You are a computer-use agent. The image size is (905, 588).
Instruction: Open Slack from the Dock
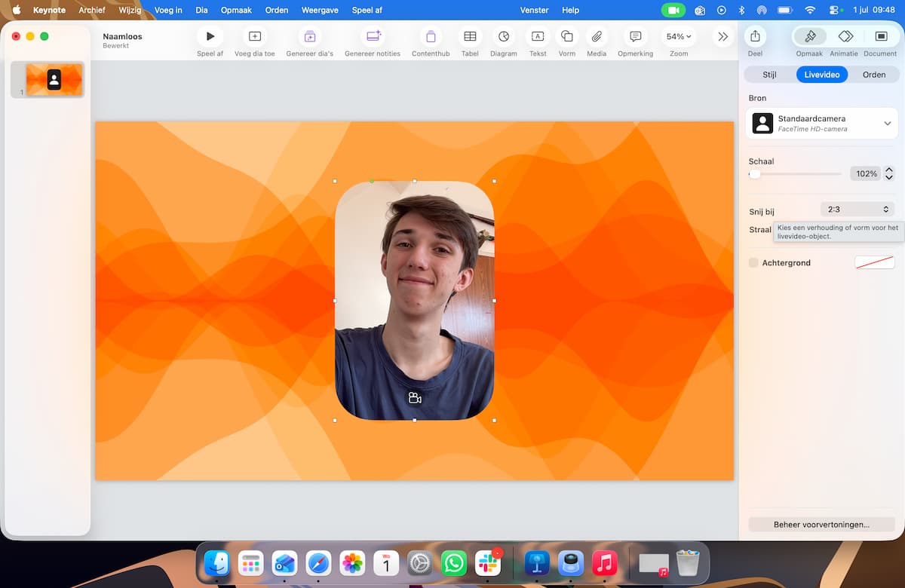pos(488,563)
